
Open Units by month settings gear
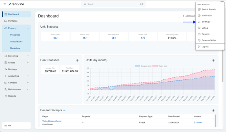[x=213, y=61]
